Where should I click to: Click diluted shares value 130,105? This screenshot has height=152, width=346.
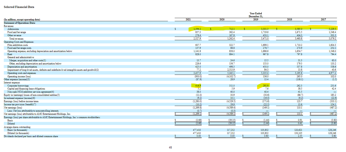[299, 133]
